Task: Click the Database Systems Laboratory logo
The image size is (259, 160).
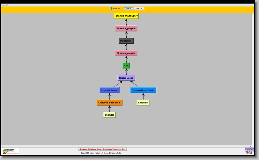Action: pyautogui.click(x=11, y=151)
